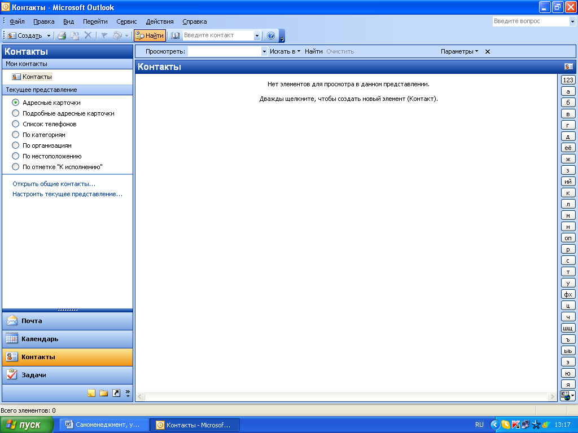The image size is (578, 433).
Task: Open the Перейти menu
Action: click(x=95, y=21)
